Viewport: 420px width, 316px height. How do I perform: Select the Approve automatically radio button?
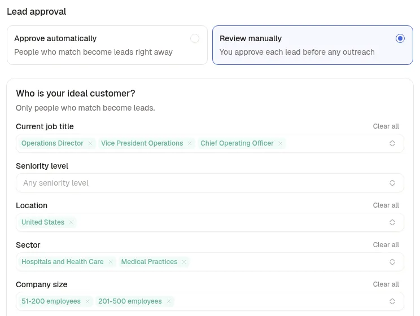195,38
